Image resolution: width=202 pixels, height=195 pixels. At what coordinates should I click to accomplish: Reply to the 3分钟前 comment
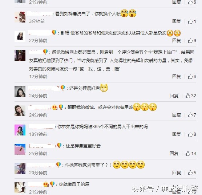click(x=177, y=21)
